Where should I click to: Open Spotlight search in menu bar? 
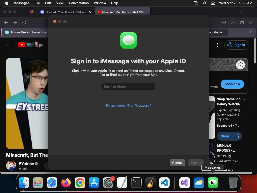click(204, 3)
